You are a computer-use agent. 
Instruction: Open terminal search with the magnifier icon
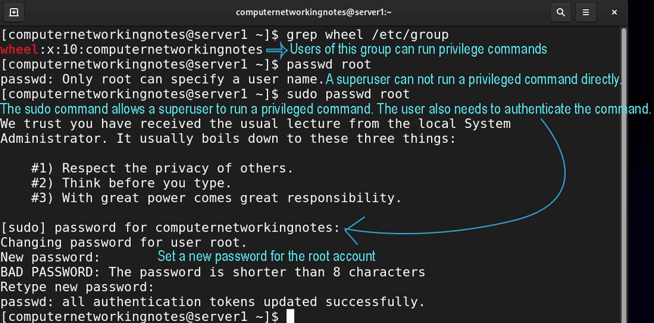click(560, 12)
